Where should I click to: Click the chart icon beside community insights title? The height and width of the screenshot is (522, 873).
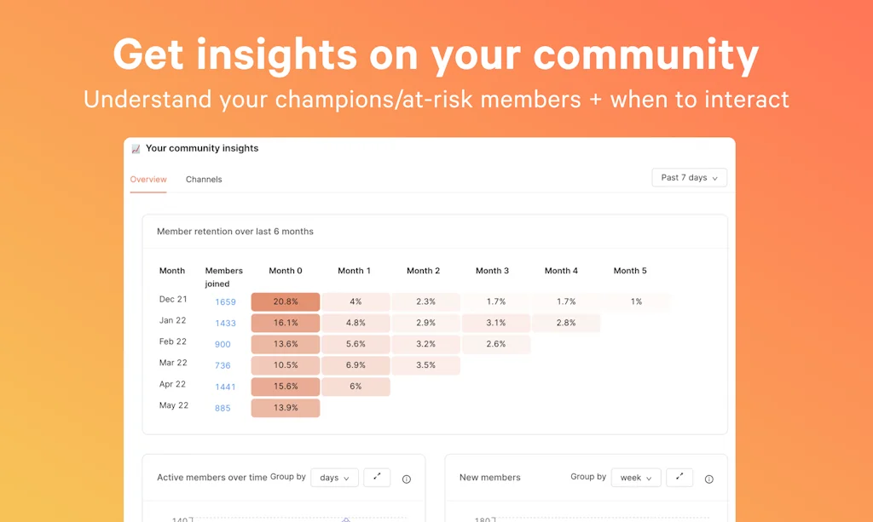[x=136, y=147]
